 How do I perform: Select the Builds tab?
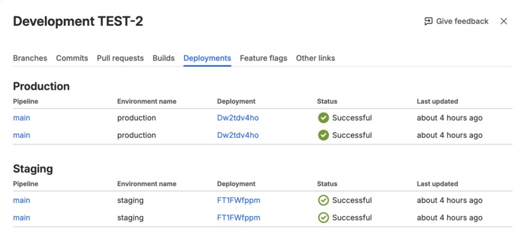tap(163, 58)
